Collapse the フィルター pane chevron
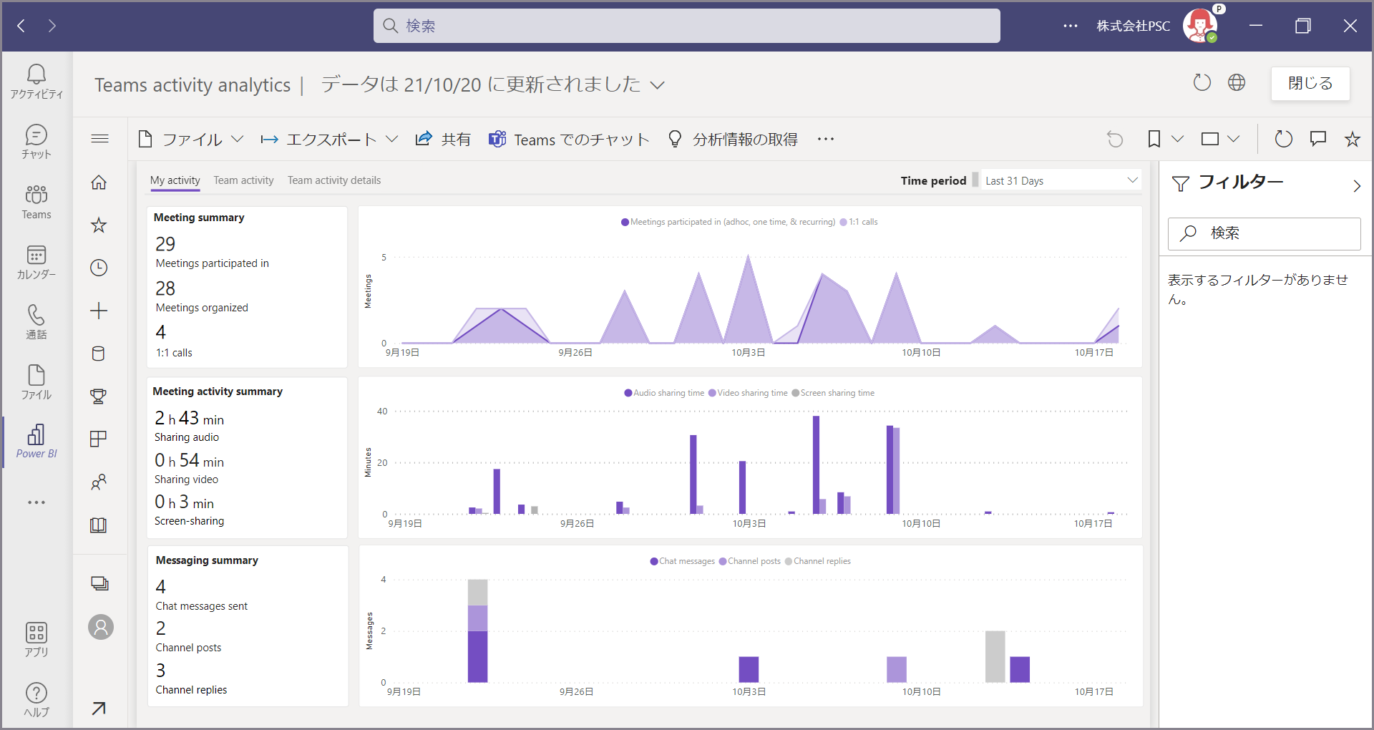The image size is (1374, 730). pyautogui.click(x=1357, y=186)
